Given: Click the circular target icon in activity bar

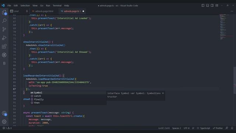Looking at the screenshot, I should (4, 55).
